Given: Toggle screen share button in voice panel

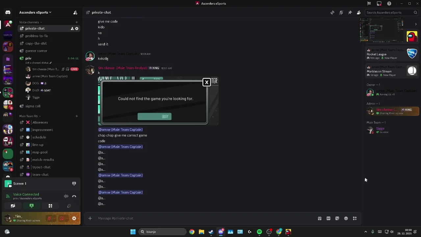Looking at the screenshot, I should click(x=32, y=206).
